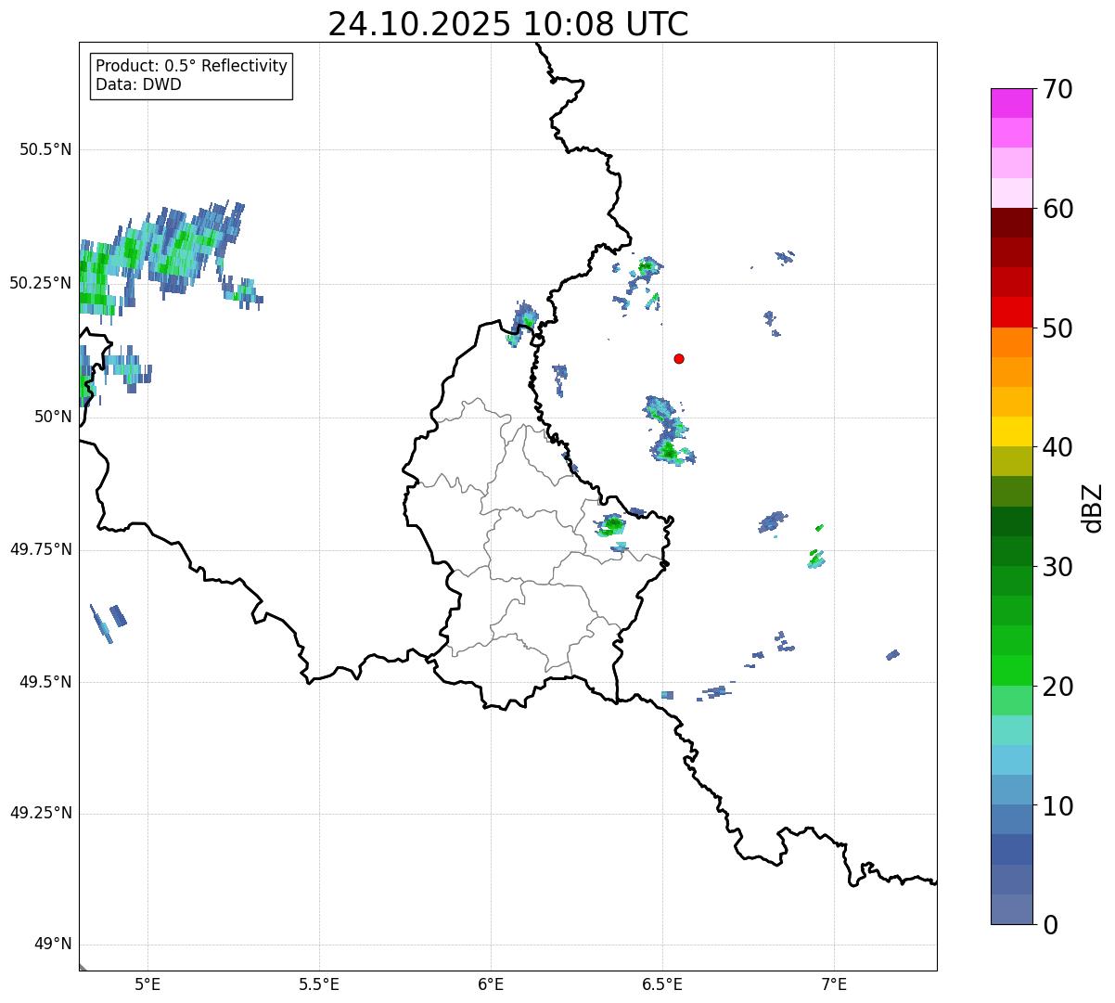Click the 49.75°N latitude label
The width and height of the screenshot is (1115, 1003).
[x=41, y=549]
